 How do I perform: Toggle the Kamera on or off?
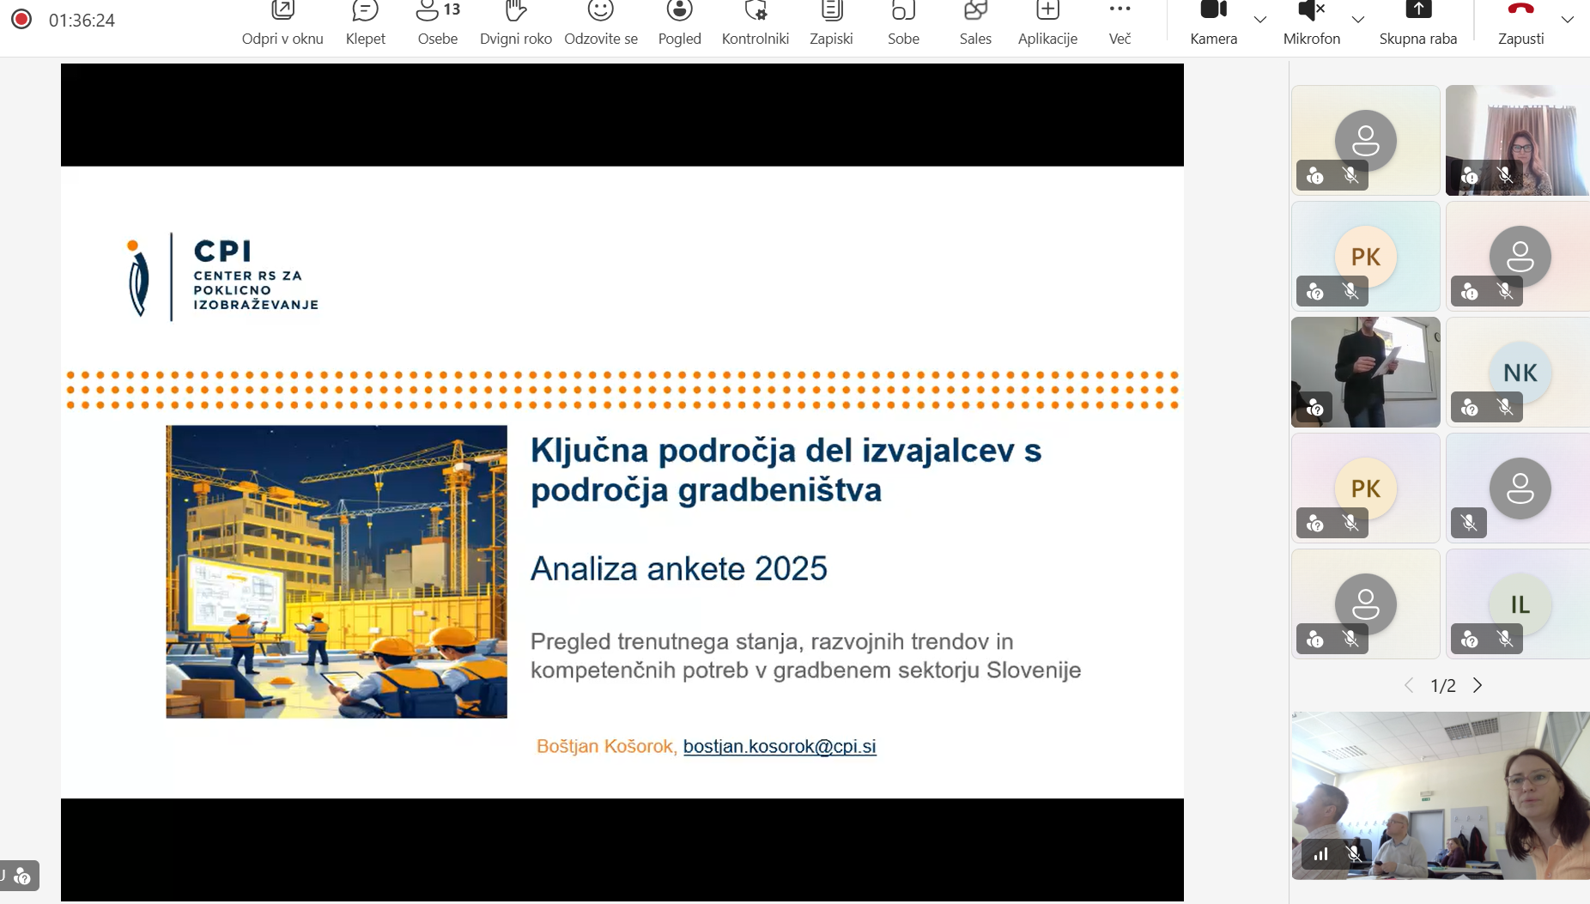pos(1213,22)
